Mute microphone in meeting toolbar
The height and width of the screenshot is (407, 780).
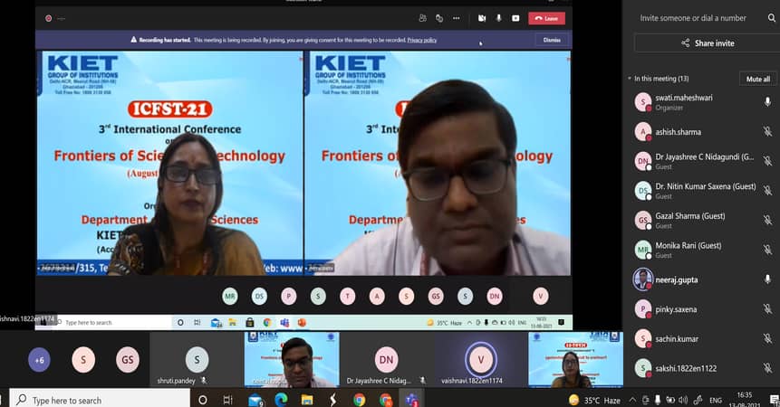498,18
